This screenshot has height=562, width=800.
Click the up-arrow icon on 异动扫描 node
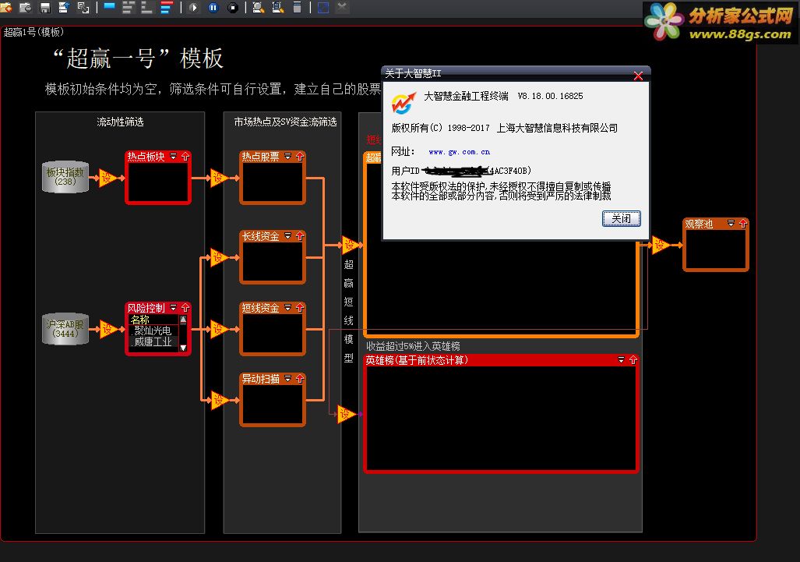click(x=300, y=379)
